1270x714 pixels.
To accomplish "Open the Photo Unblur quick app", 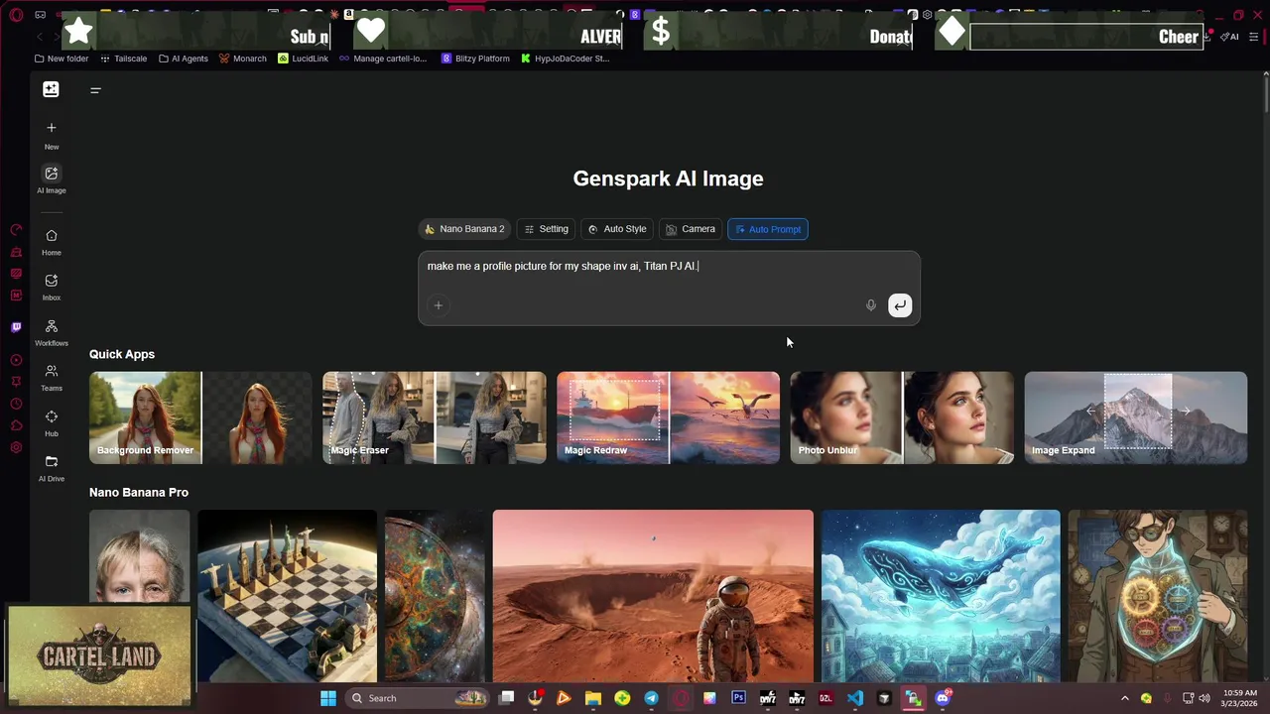I will (x=902, y=417).
